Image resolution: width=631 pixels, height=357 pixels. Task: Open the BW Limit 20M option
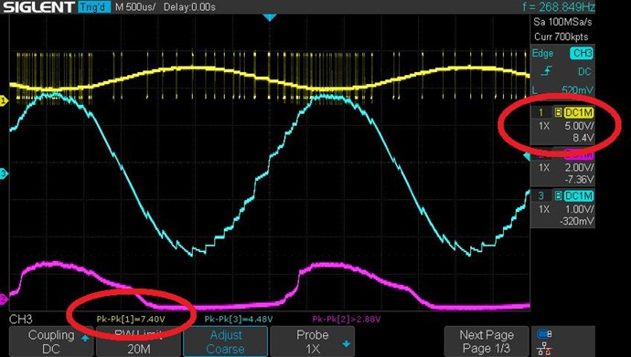pos(138,341)
